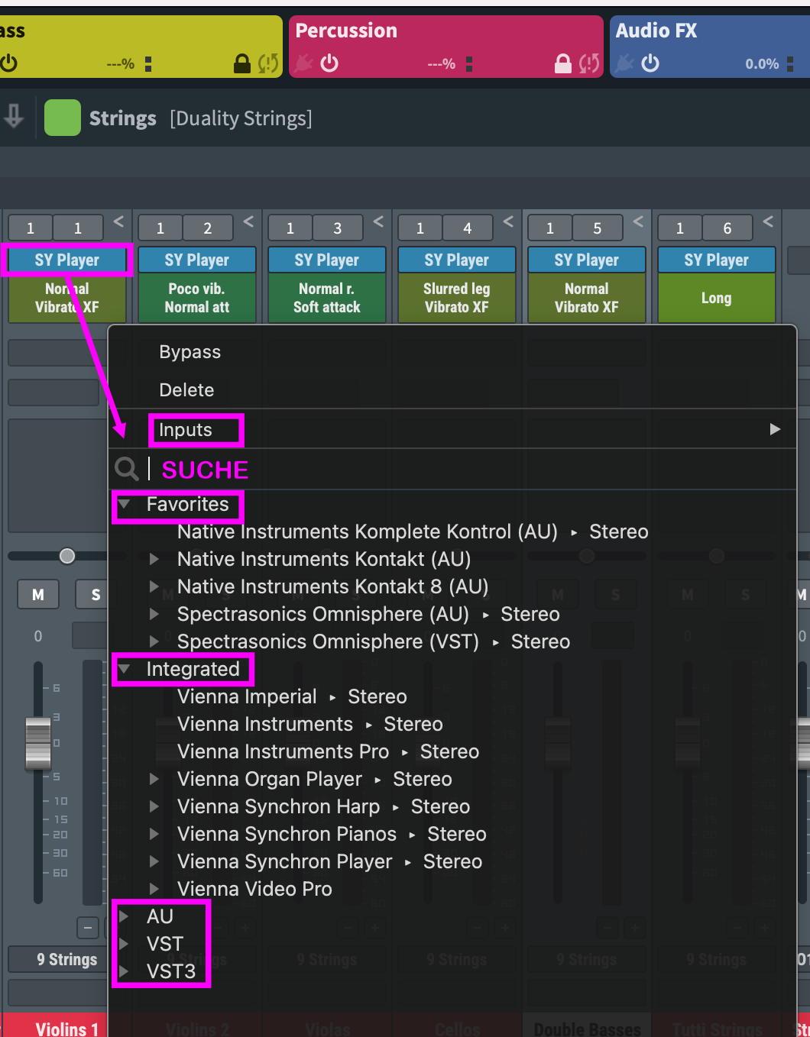Expand the VST3 plugin category
This screenshot has height=1037, width=810.
125,971
